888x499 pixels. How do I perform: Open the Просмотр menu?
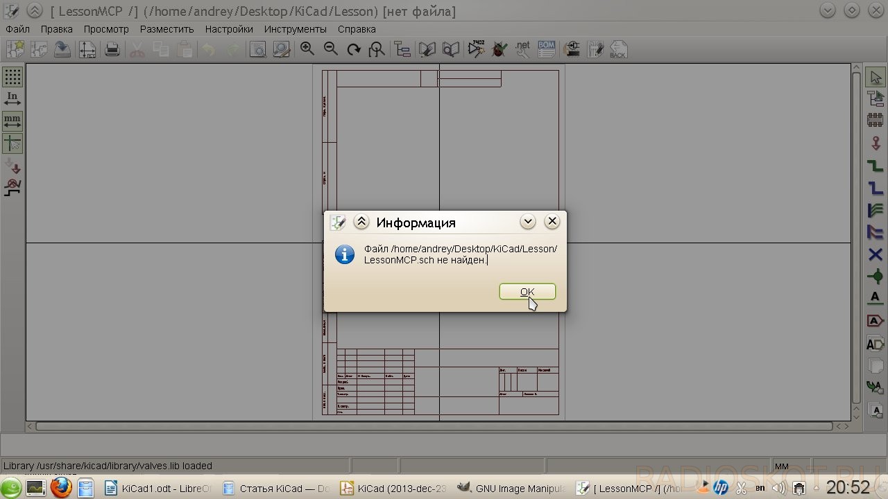(106, 29)
